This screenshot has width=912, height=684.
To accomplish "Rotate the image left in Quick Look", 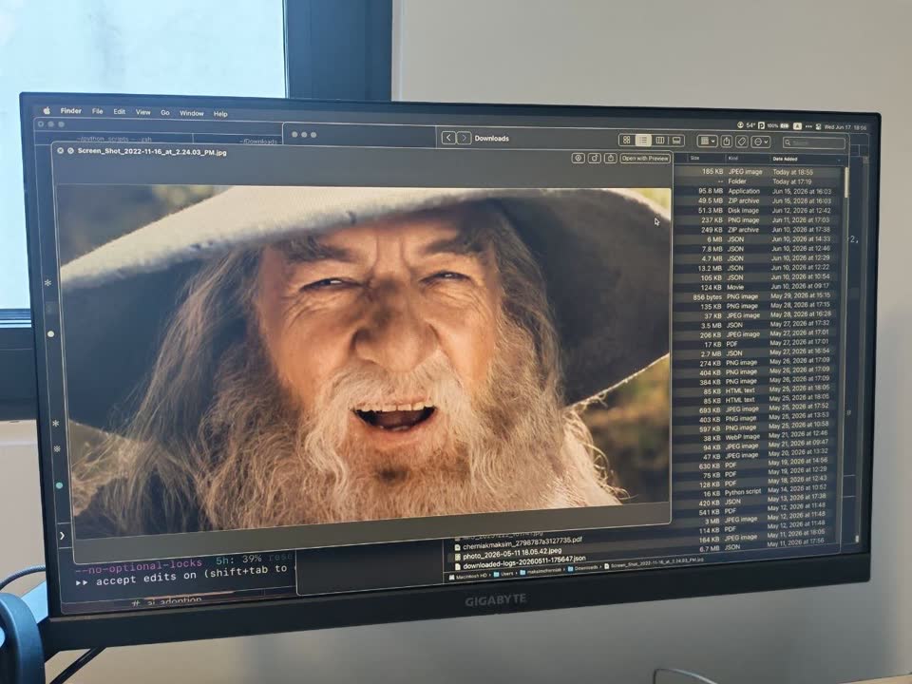I will [x=594, y=158].
